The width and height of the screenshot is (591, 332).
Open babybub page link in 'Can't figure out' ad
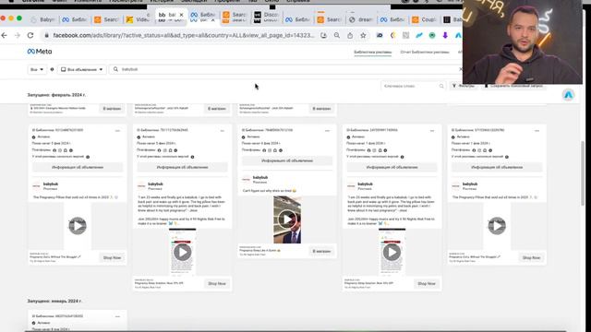(x=260, y=177)
